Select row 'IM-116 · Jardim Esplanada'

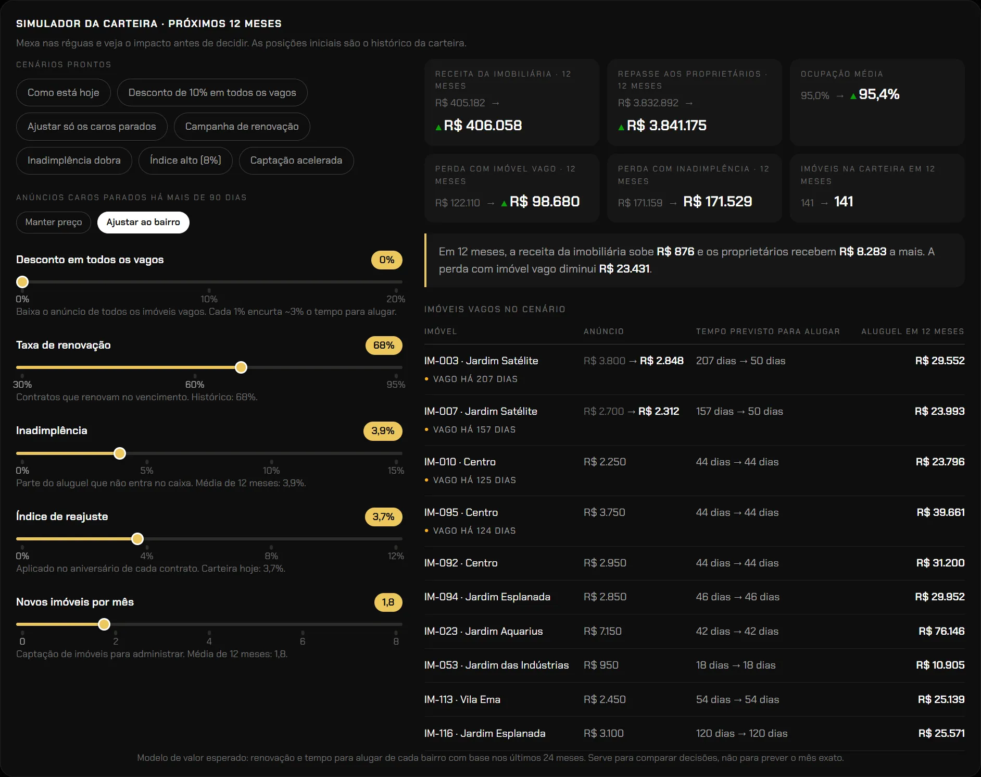694,734
